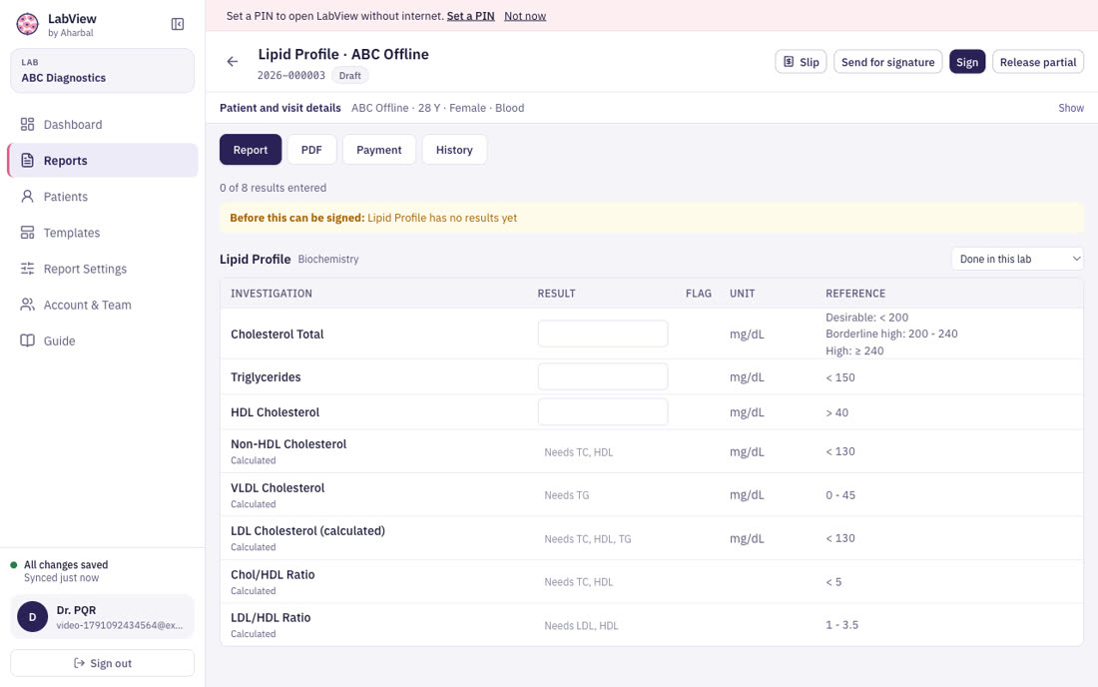This screenshot has width=1098, height=687.
Task: Open Report Settings in the sidebar
Action: [x=103, y=269]
